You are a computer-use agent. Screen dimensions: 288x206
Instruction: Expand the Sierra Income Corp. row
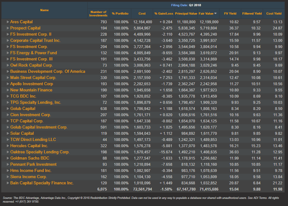coord(8,177)
